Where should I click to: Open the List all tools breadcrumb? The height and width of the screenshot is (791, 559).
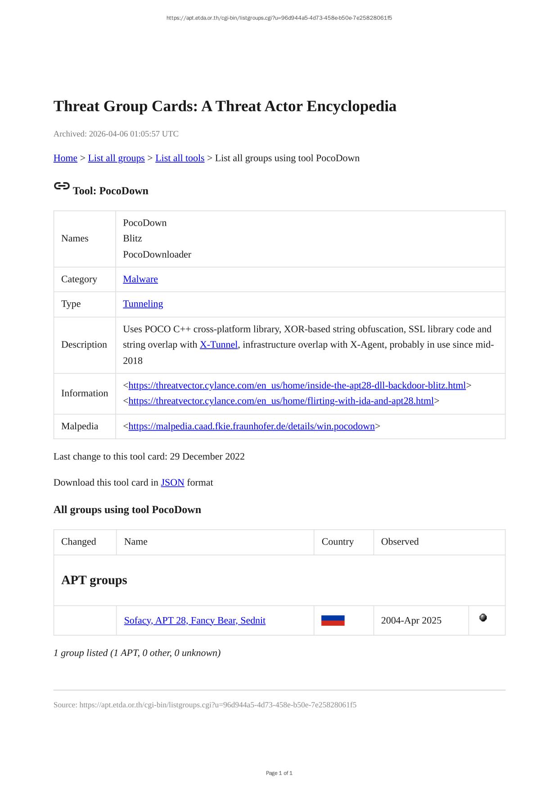[x=180, y=158]
